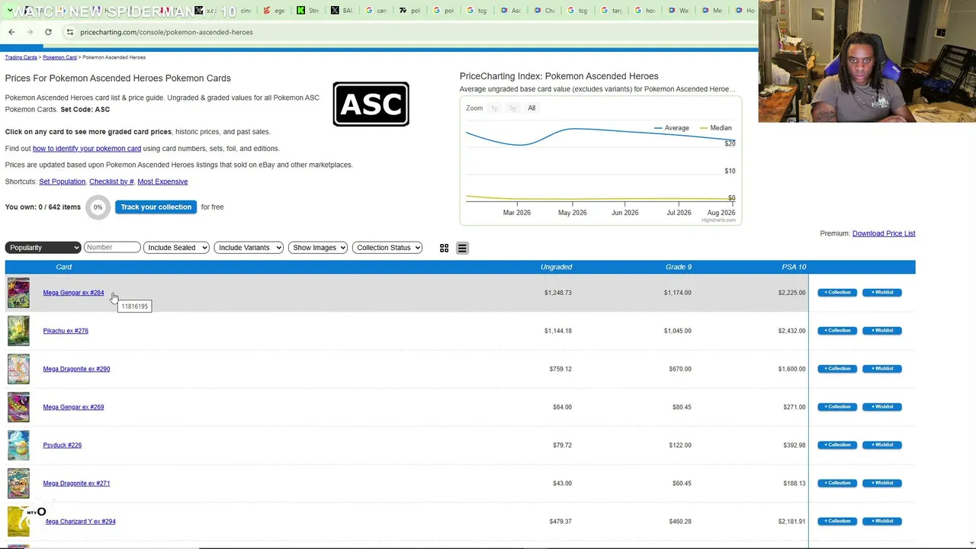The image size is (976, 549).
Task: Open the Mega Dragonite ex #290 link
Action: coord(76,369)
